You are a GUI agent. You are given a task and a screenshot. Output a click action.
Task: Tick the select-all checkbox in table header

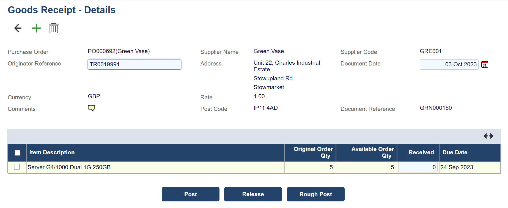tap(17, 153)
